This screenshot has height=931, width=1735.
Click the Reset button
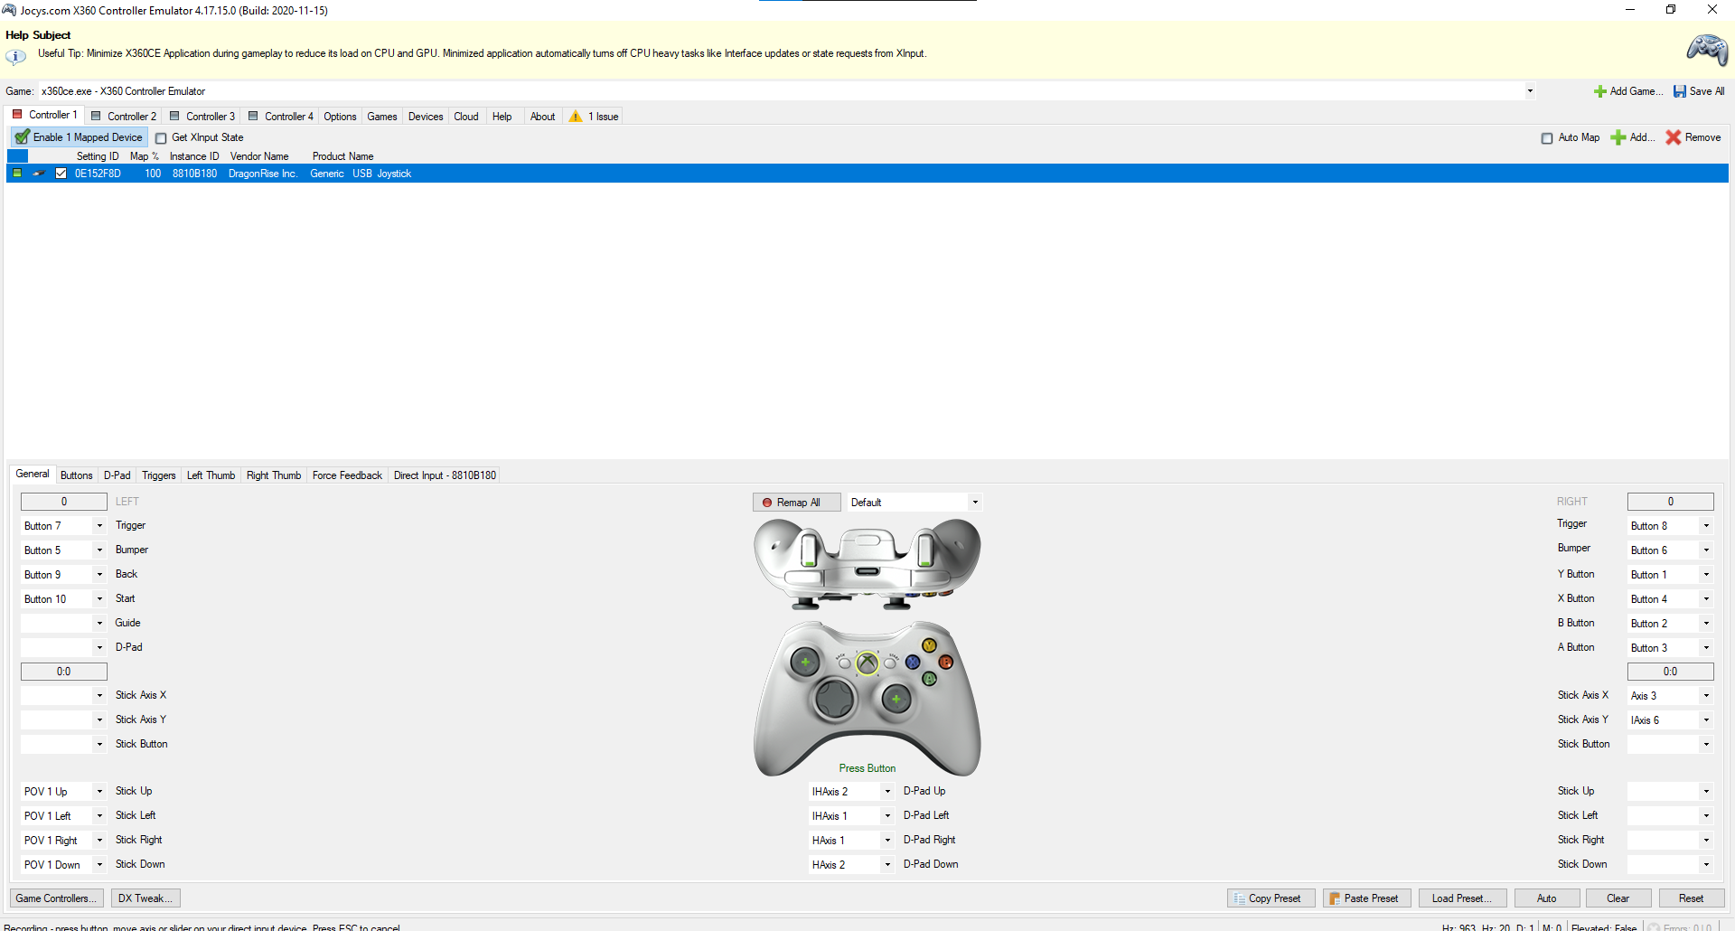click(1692, 898)
